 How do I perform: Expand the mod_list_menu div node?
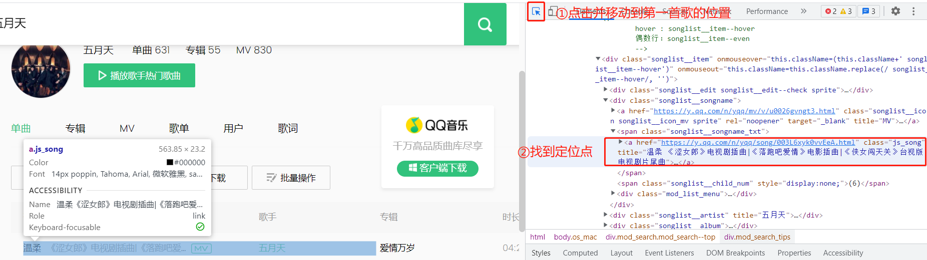point(613,194)
